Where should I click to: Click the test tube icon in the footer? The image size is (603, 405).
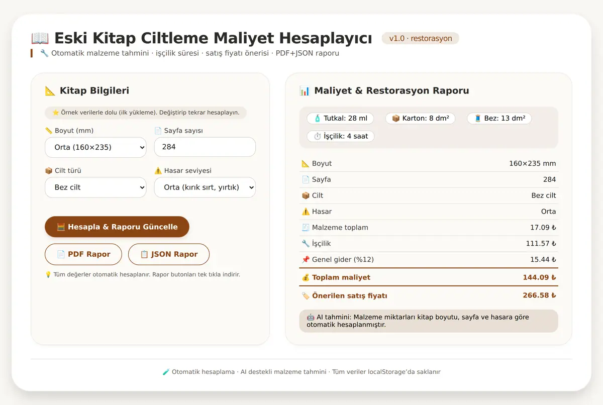tap(166, 372)
